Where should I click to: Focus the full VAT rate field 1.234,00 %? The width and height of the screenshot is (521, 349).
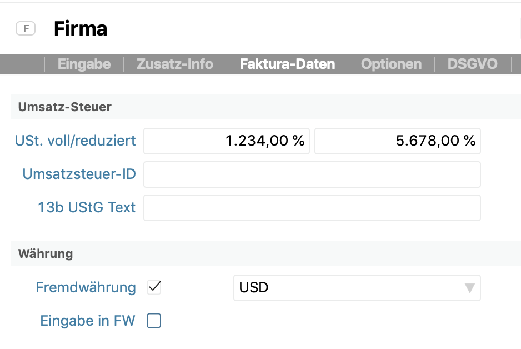(227, 141)
